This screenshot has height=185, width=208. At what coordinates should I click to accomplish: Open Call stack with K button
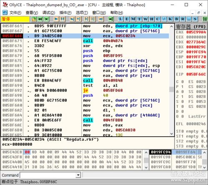[170, 19]
